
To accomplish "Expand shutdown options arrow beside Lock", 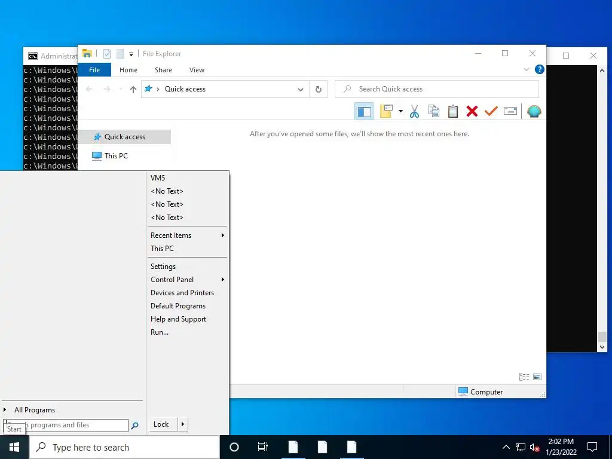I will [x=183, y=424].
